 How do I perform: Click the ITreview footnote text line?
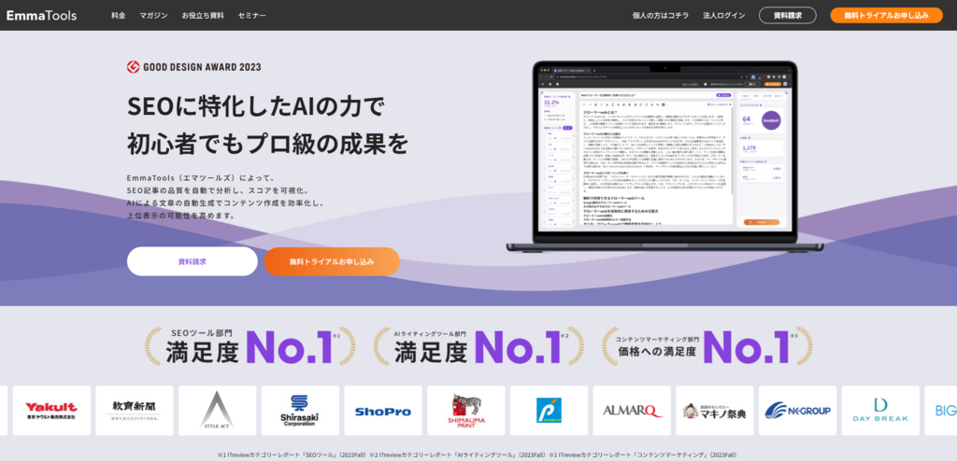(478, 454)
